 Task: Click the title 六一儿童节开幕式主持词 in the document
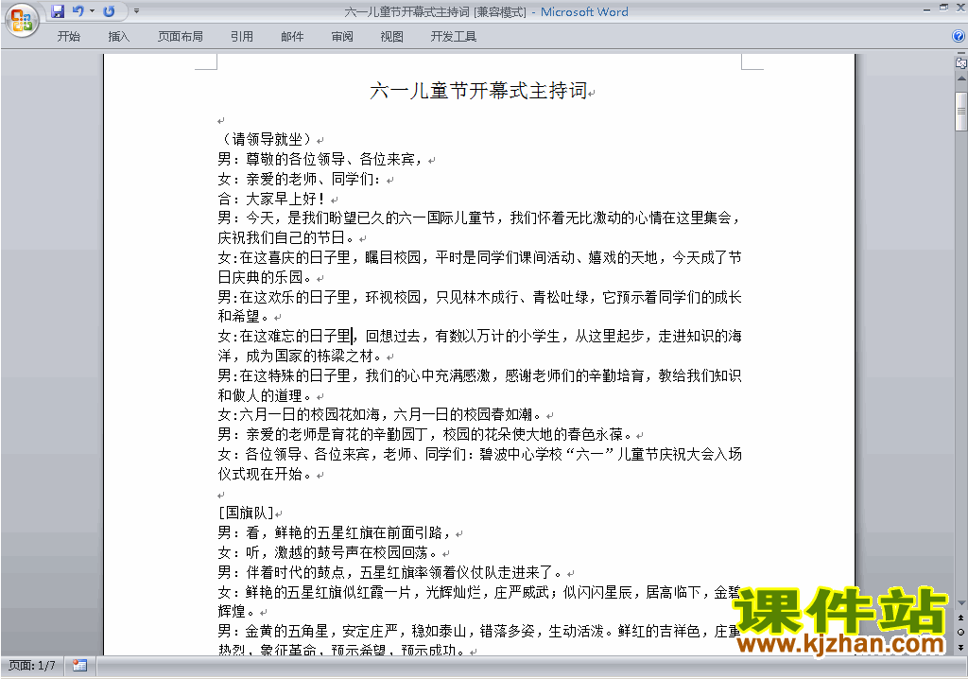pos(478,91)
